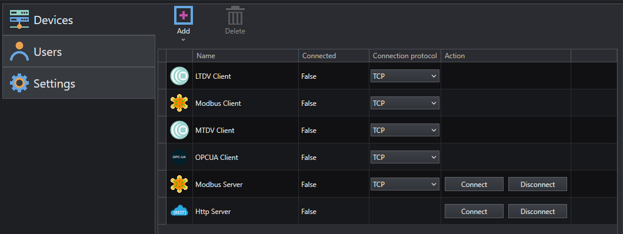
Task: Select the OPCUA Client device icon
Action: [179, 157]
